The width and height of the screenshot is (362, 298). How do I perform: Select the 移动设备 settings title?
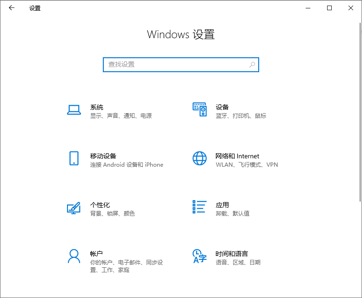click(103, 156)
